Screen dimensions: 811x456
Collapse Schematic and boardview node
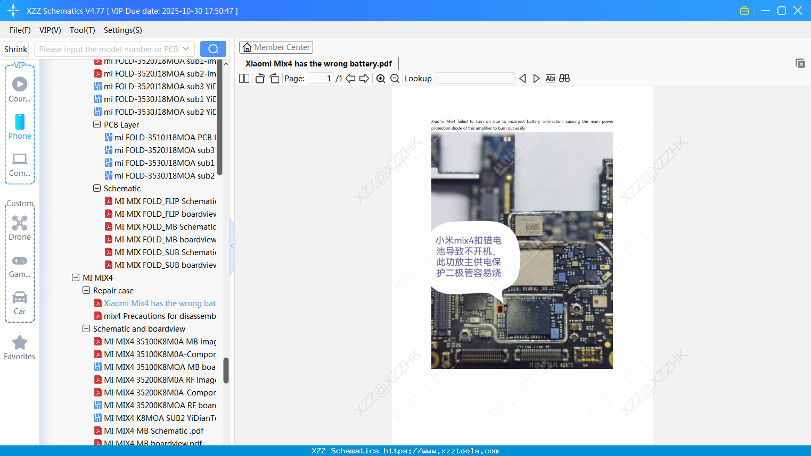pos(86,328)
